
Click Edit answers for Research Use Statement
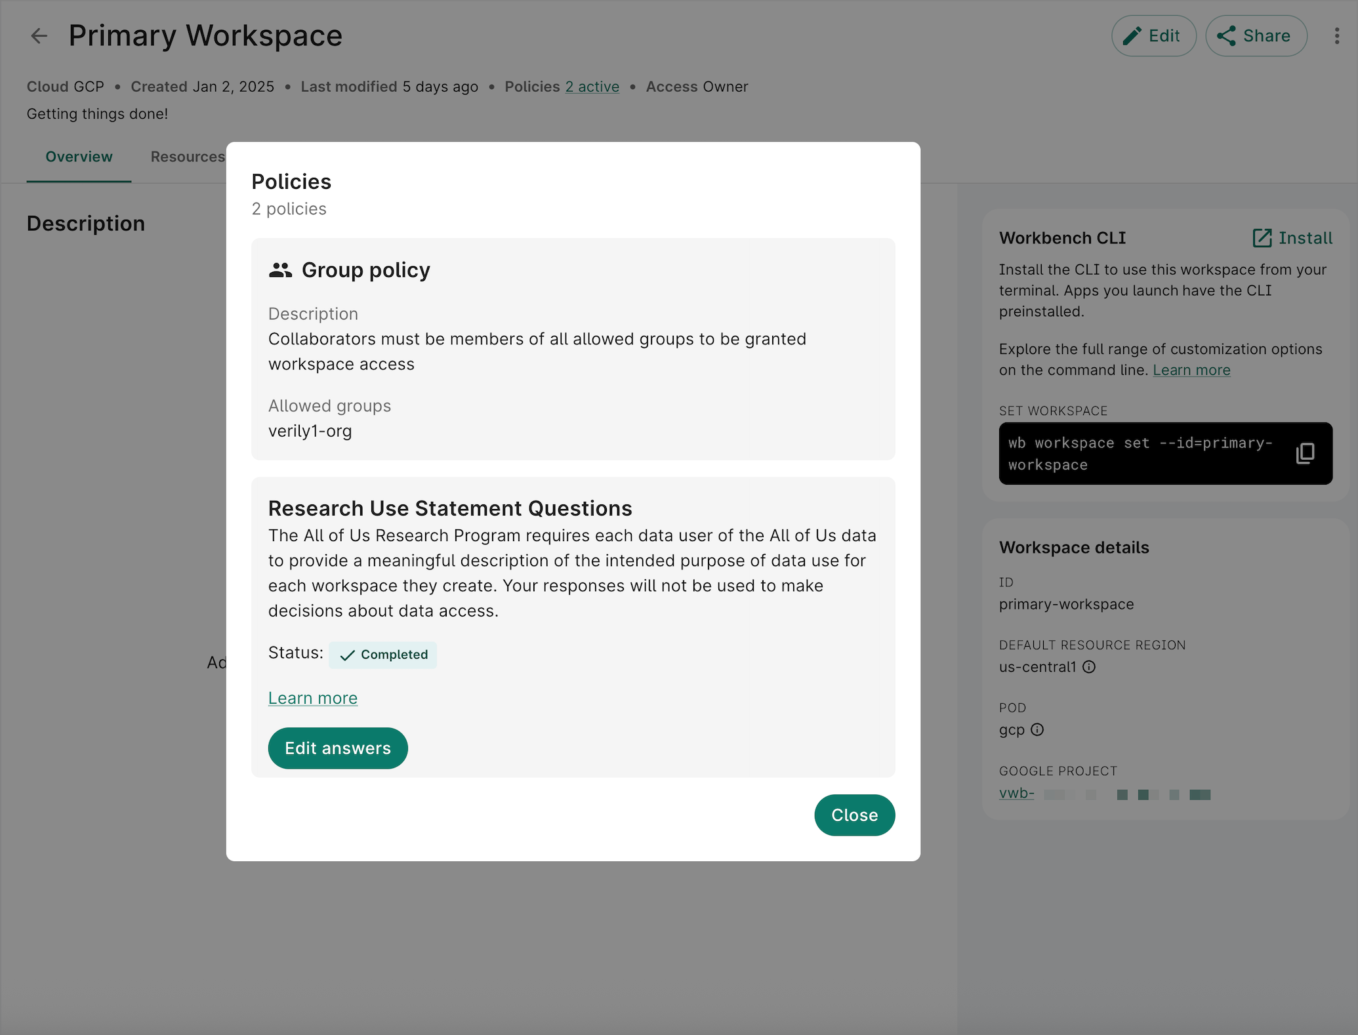click(x=337, y=748)
